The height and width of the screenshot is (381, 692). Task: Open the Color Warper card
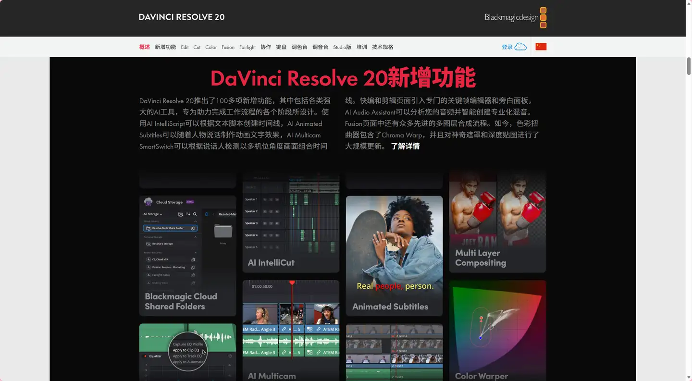497,331
